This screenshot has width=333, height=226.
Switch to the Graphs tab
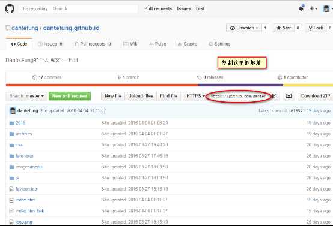pos(187,44)
